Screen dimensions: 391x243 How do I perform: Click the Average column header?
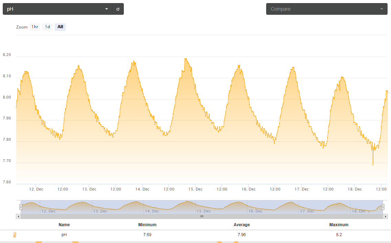242,224
